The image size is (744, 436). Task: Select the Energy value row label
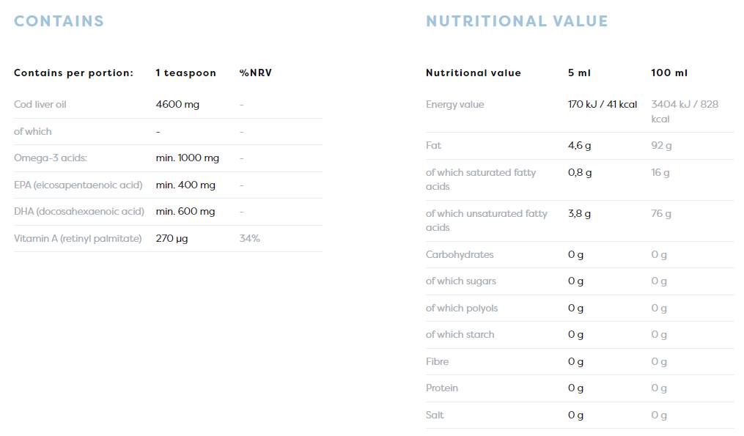[x=454, y=104]
